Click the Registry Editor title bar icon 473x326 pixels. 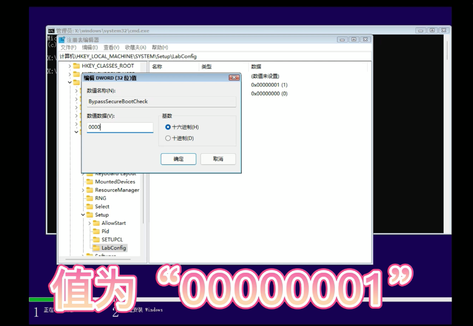coord(61,39)
